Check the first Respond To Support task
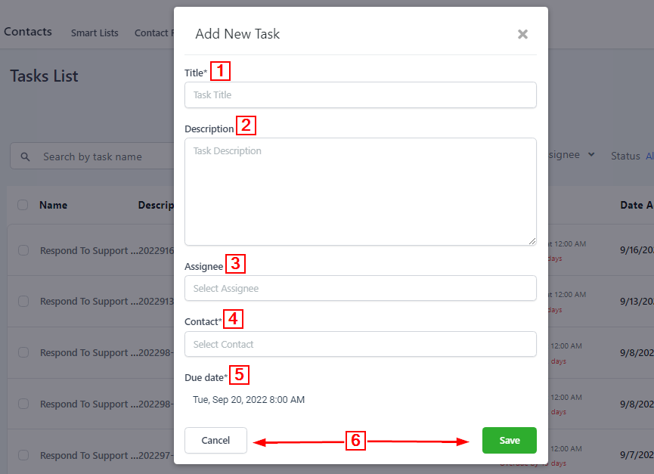 coord(23,250)
